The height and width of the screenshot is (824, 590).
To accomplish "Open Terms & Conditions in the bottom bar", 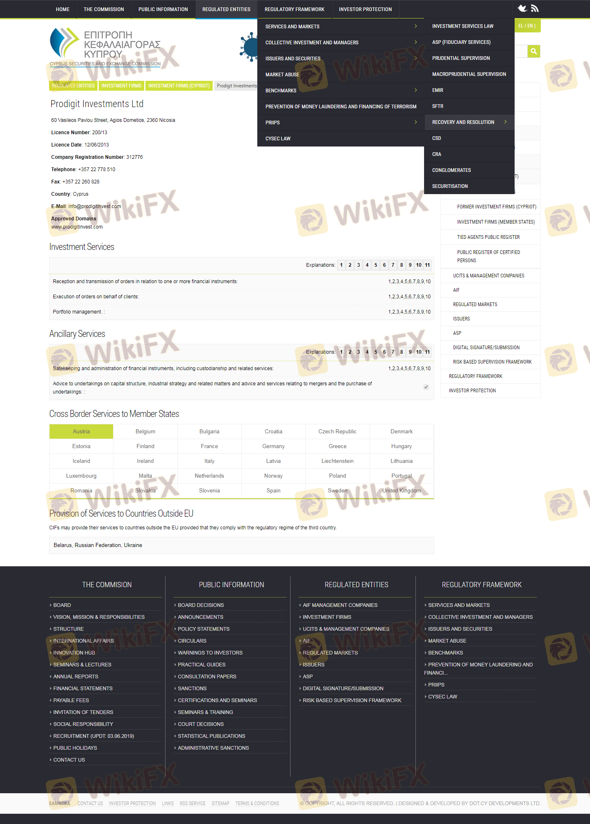I will [257, 803].
